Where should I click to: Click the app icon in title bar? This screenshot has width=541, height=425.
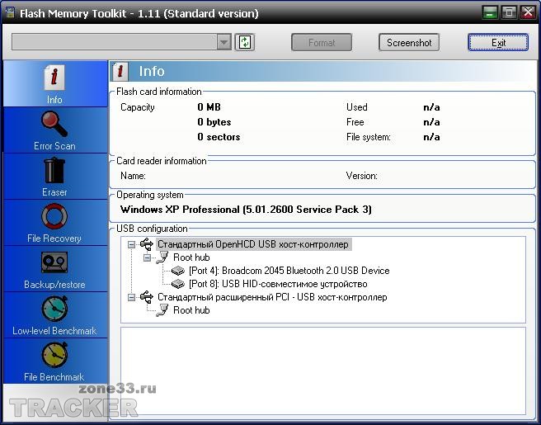click(10, 12)
